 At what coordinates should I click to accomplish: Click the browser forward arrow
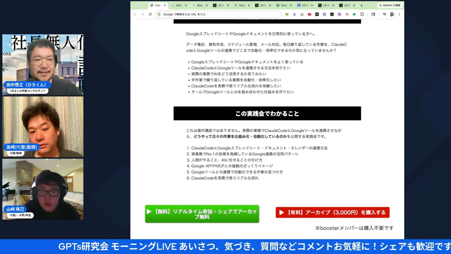point(142,14)
